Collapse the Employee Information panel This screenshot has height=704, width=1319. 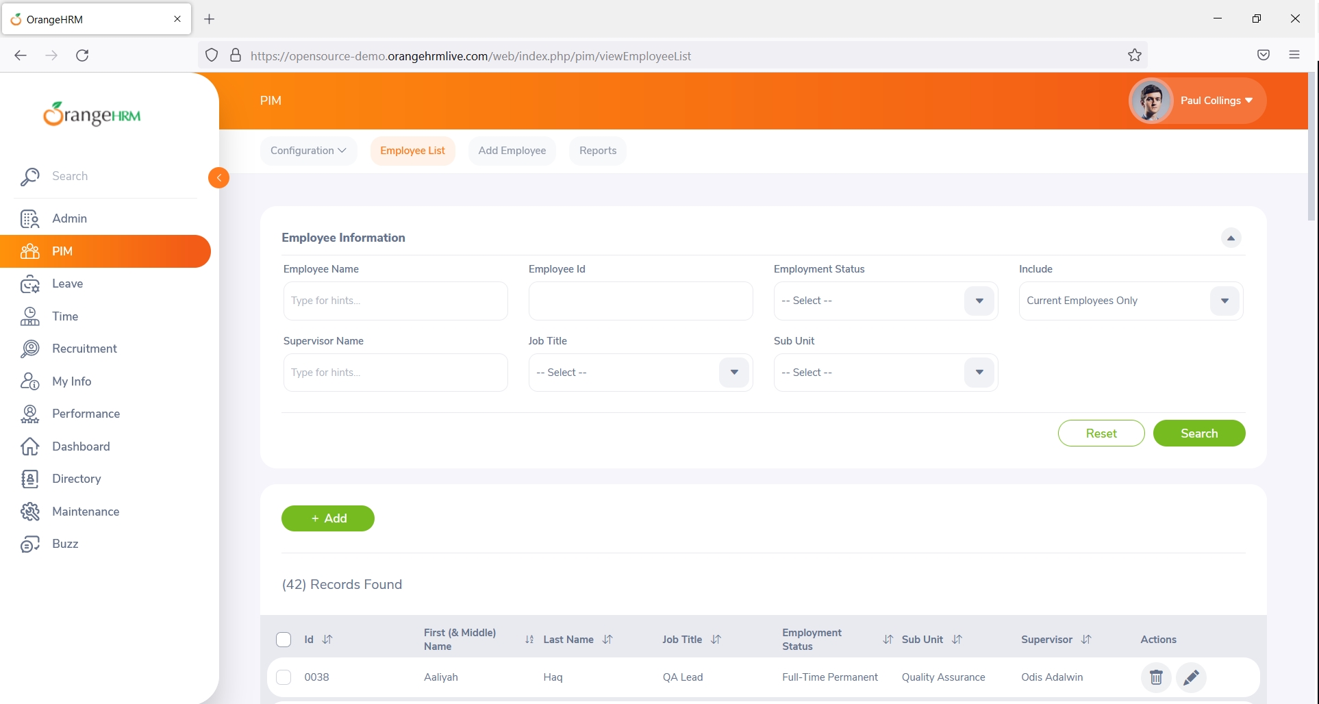[1231, 238]
